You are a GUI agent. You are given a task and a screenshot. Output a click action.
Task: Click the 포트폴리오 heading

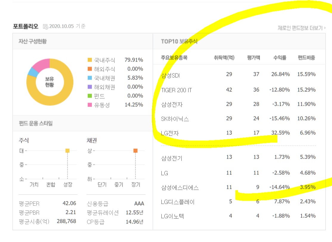point(26,26)
